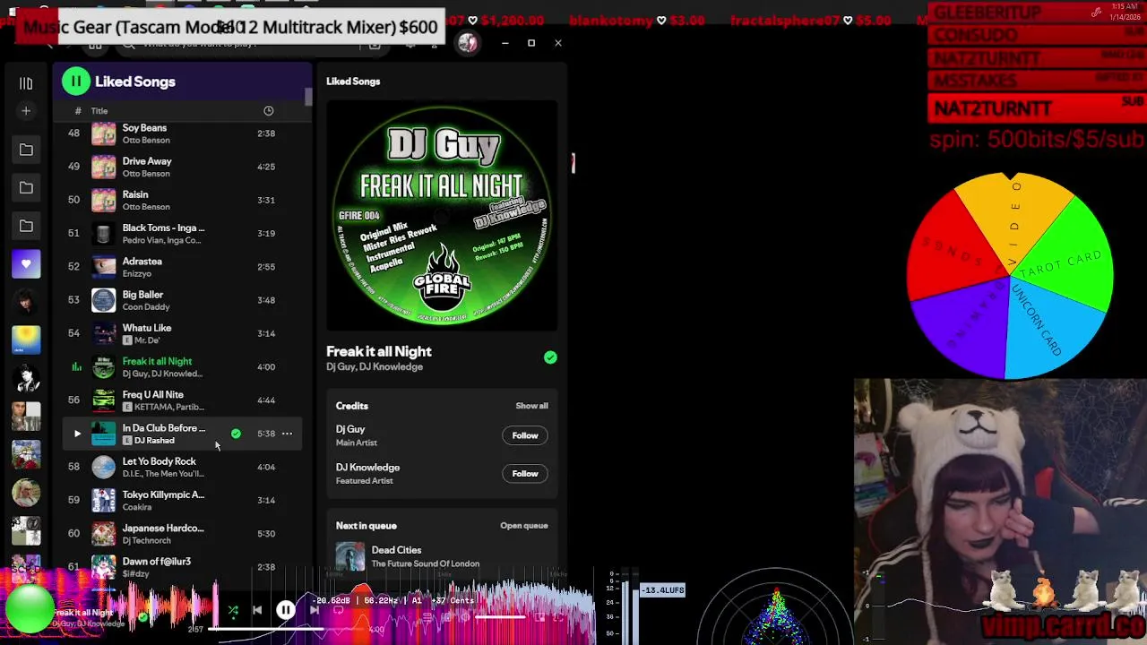Toggle saved checkmark in bottom player bar
Image resolution: width=1147 pixels, height=645 pixels.
[142, 616]
